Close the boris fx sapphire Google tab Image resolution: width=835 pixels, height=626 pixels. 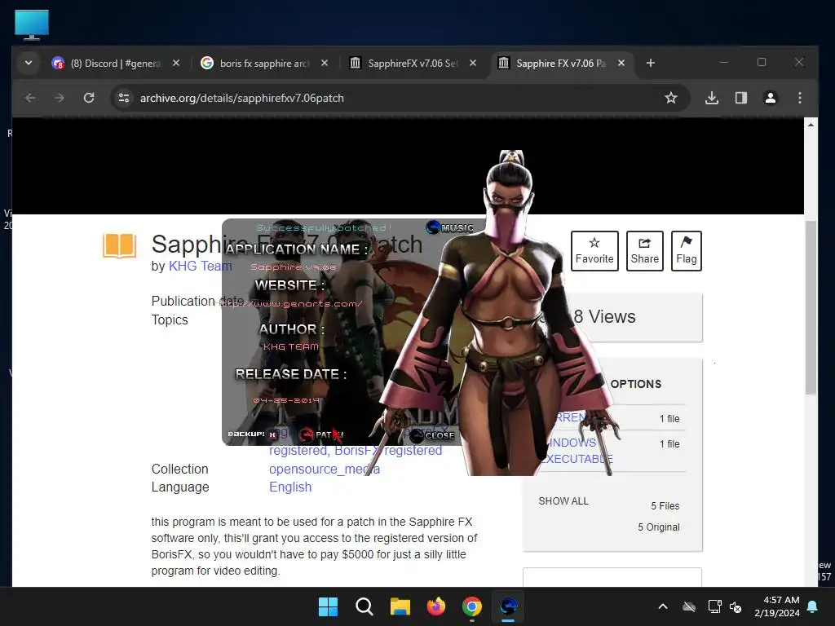tap(325, 63)
